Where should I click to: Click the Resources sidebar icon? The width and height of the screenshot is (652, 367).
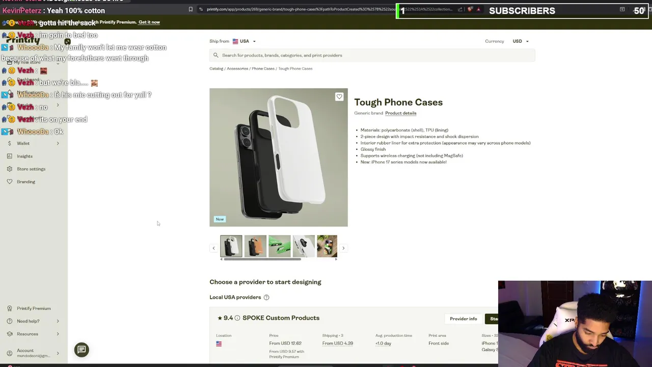click(x=9, y=334)
